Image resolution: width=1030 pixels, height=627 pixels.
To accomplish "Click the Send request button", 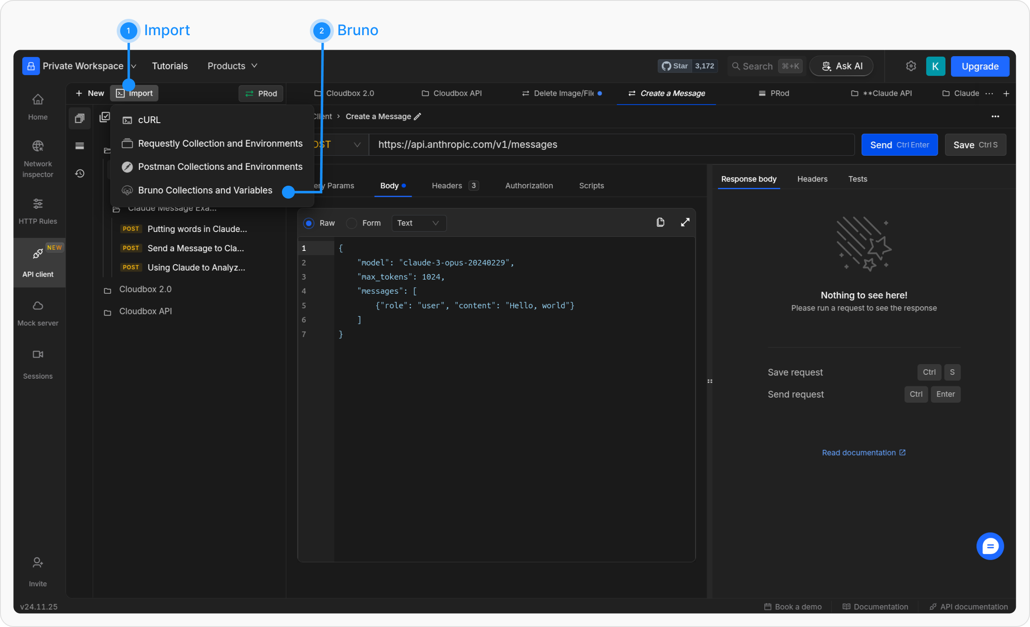I will (899, 145).
